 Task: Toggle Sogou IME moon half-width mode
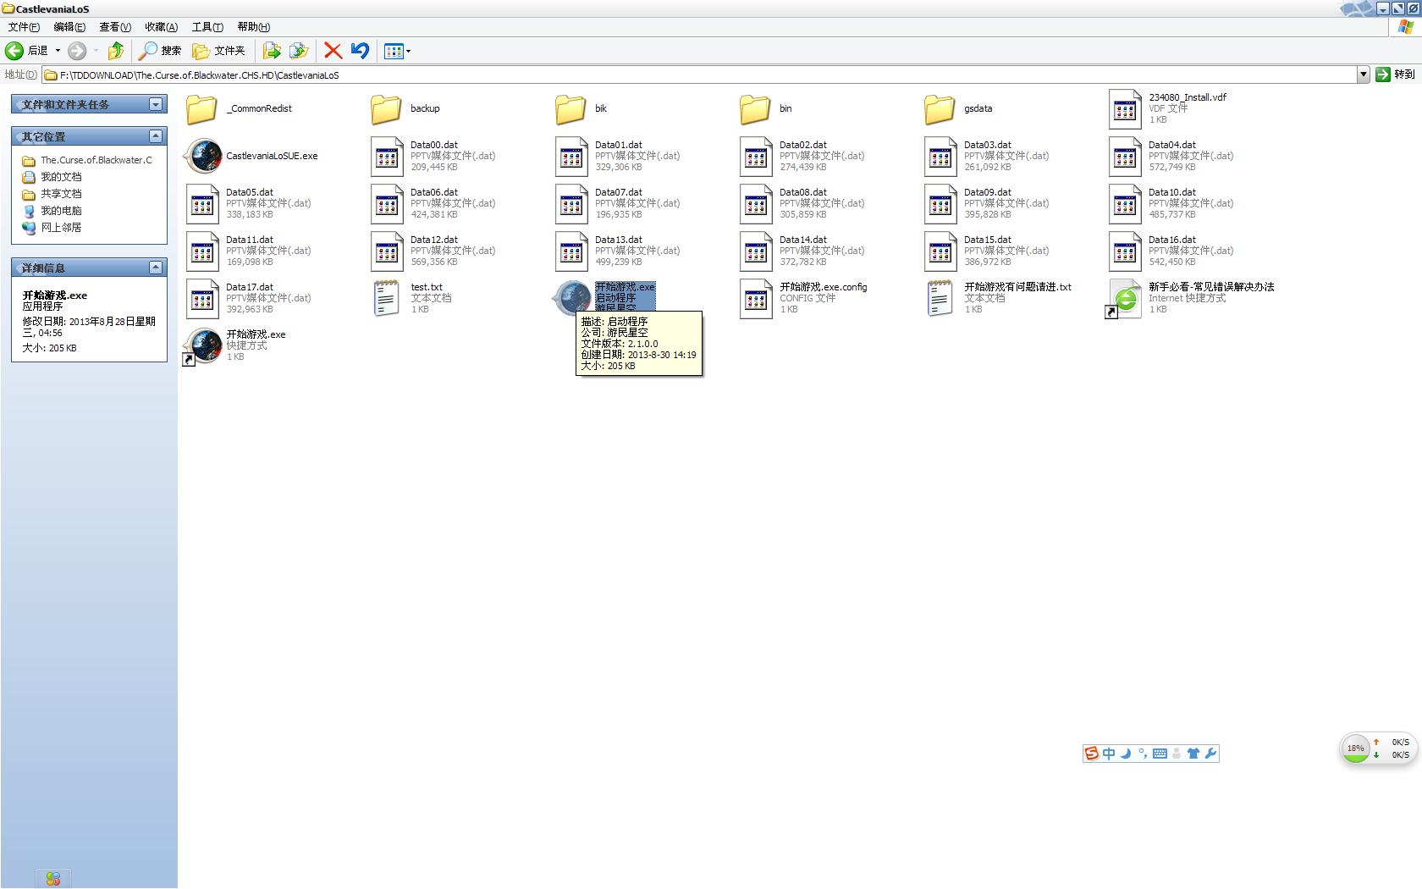click(x=1126, y=754)
